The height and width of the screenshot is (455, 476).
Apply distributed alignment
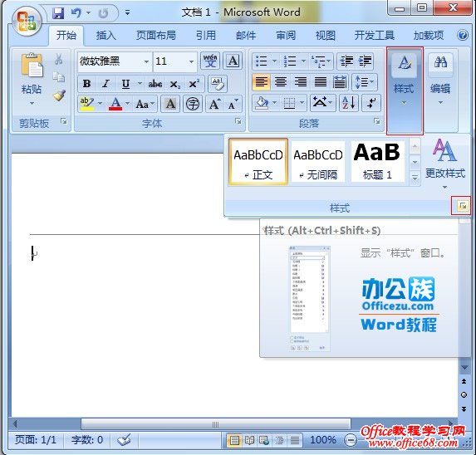click(340, 82)
